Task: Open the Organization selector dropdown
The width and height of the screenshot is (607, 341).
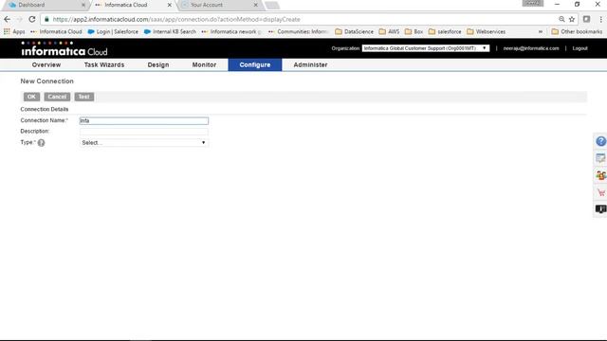Action: [x=426, y=48]
